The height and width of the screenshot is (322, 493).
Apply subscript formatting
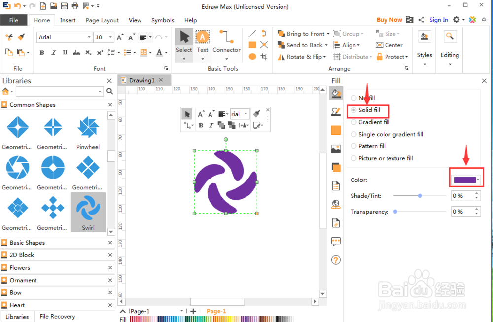88,52
